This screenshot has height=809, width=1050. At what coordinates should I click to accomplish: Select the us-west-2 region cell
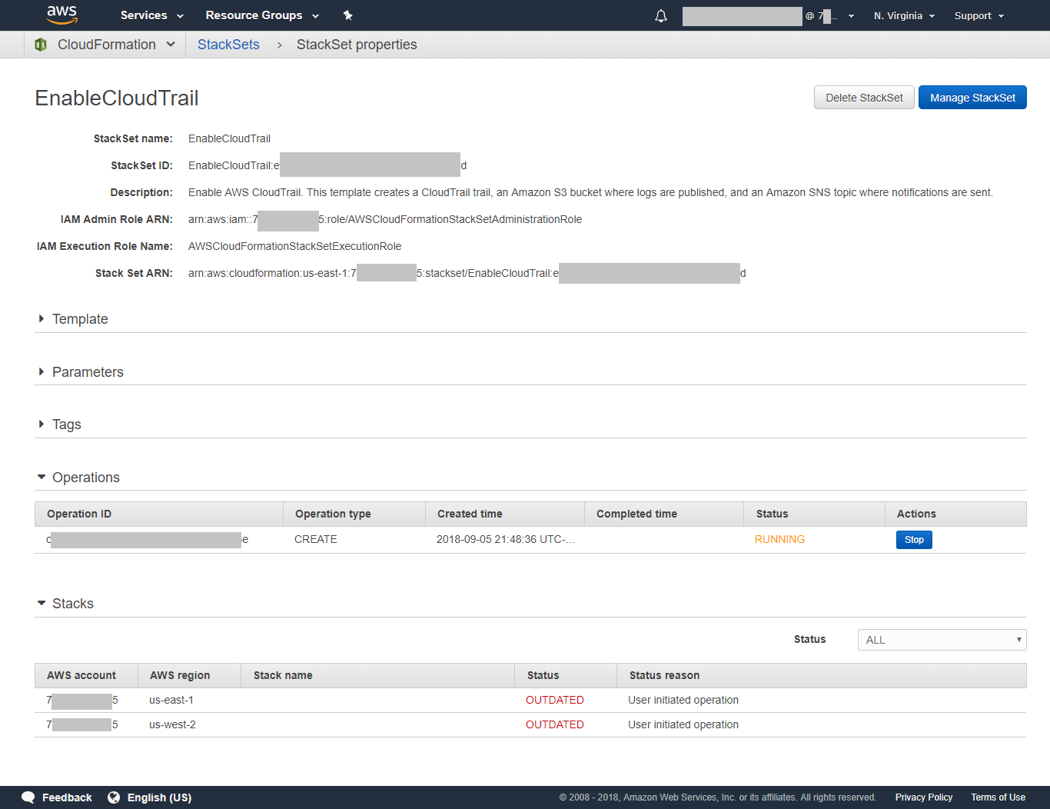click(x=172, y=724)
